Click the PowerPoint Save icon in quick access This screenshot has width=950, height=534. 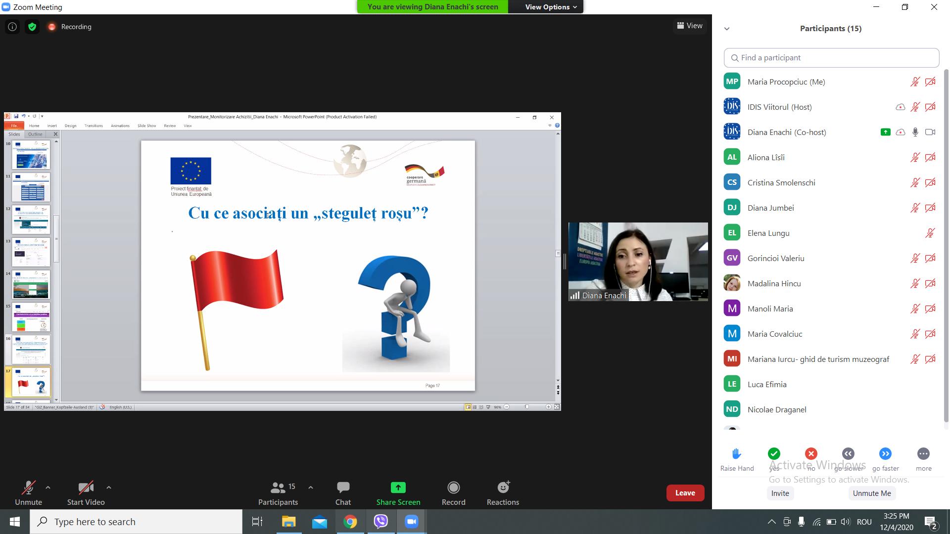16,117
